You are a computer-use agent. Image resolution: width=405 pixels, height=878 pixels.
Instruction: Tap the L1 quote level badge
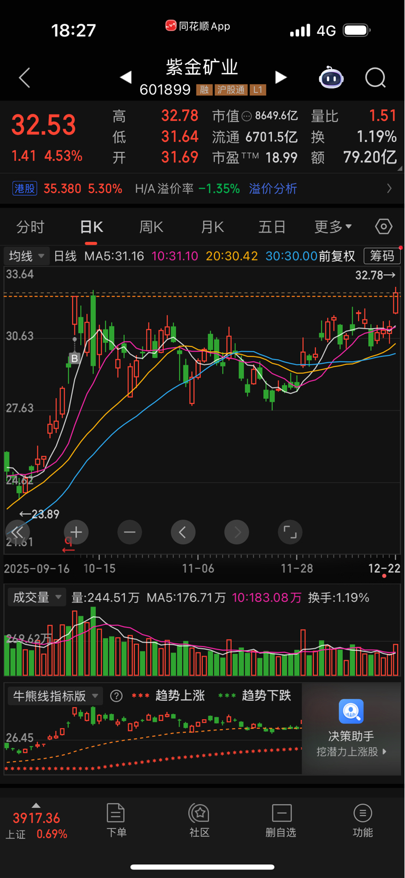pyautogui.click(x=258, y=90)
